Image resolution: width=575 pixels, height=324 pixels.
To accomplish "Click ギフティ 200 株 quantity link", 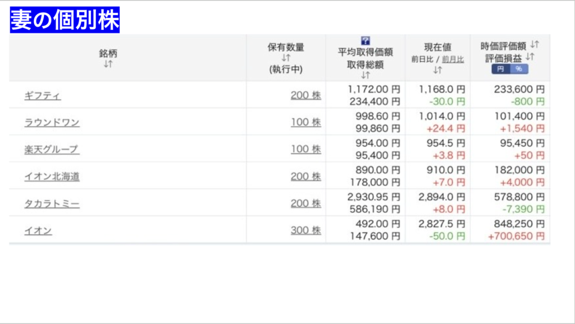I will coord(305,95).
